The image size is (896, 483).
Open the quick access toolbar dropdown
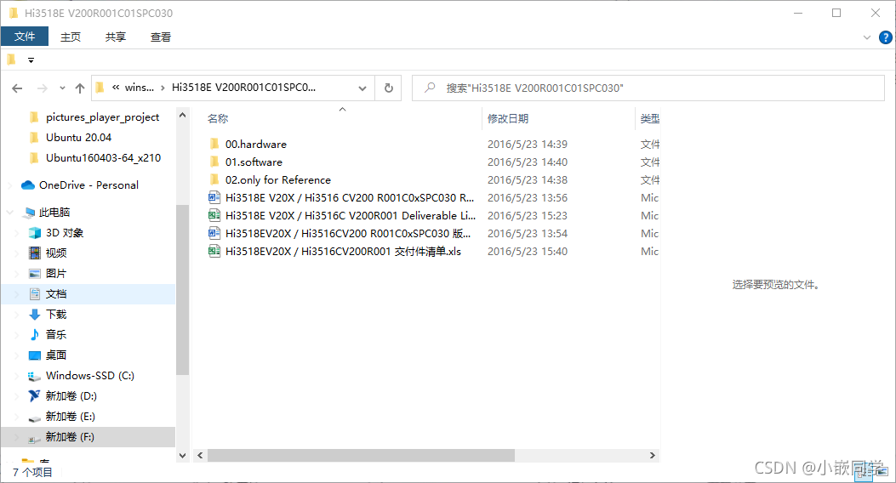point(31,60)
